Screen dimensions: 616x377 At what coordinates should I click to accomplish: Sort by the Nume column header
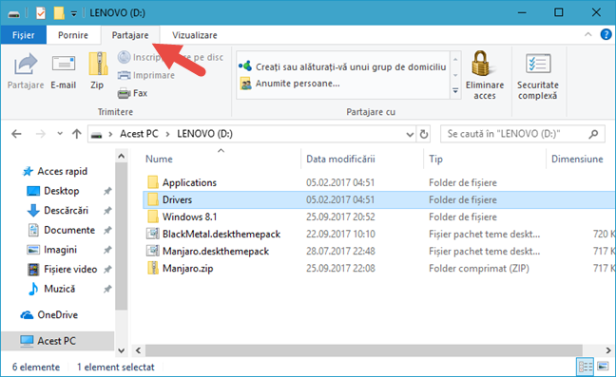coord(159,159)
